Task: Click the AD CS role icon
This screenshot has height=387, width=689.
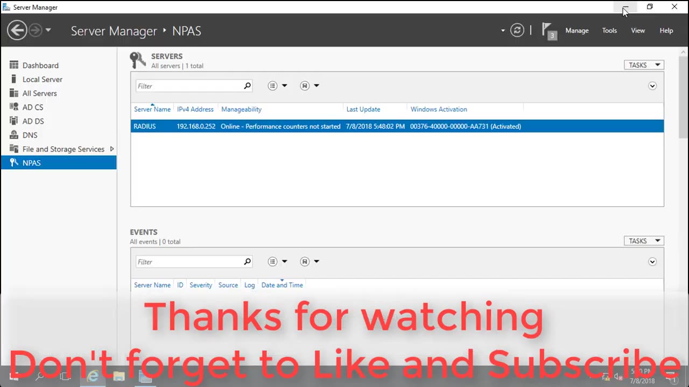Action: pyautogui.click(x=14, y=107)
